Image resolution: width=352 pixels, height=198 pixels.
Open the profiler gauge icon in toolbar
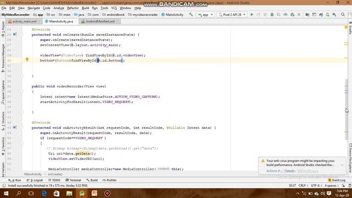[x=285, y=15]
